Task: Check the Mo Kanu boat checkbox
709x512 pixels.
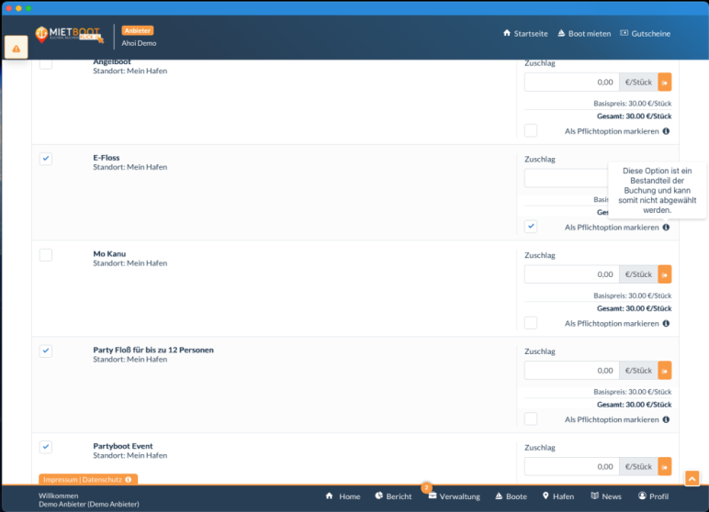Action: pos(46,255)
